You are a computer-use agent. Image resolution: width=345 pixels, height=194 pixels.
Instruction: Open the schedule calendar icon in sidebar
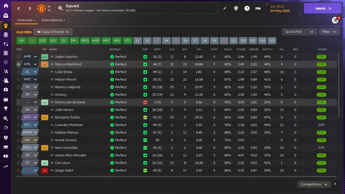pyautogui.click(x=6, y=100)
